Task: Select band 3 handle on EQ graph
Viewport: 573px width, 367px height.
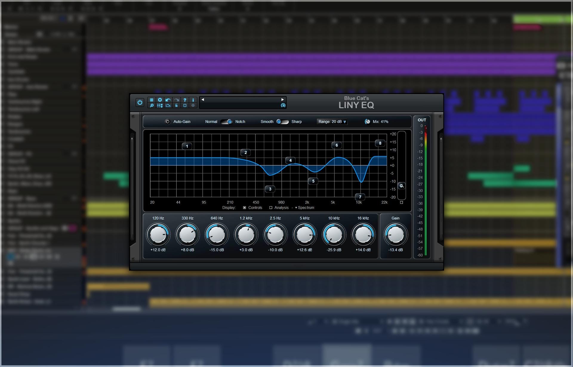Action: point(270,189)
